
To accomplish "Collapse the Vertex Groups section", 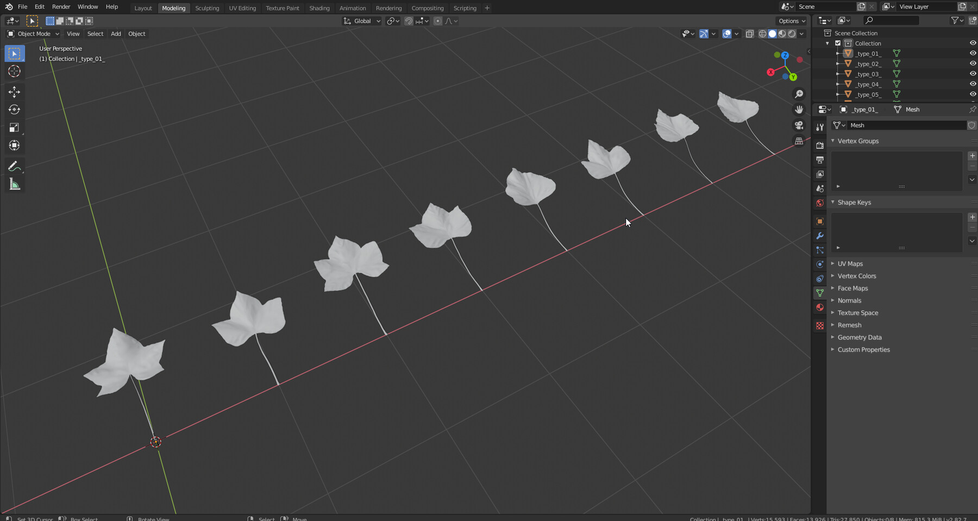I will pos(857,141).
